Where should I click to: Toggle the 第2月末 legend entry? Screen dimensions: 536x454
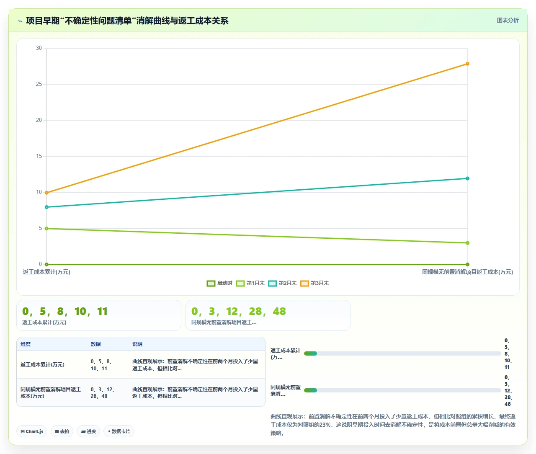[282, 283]
